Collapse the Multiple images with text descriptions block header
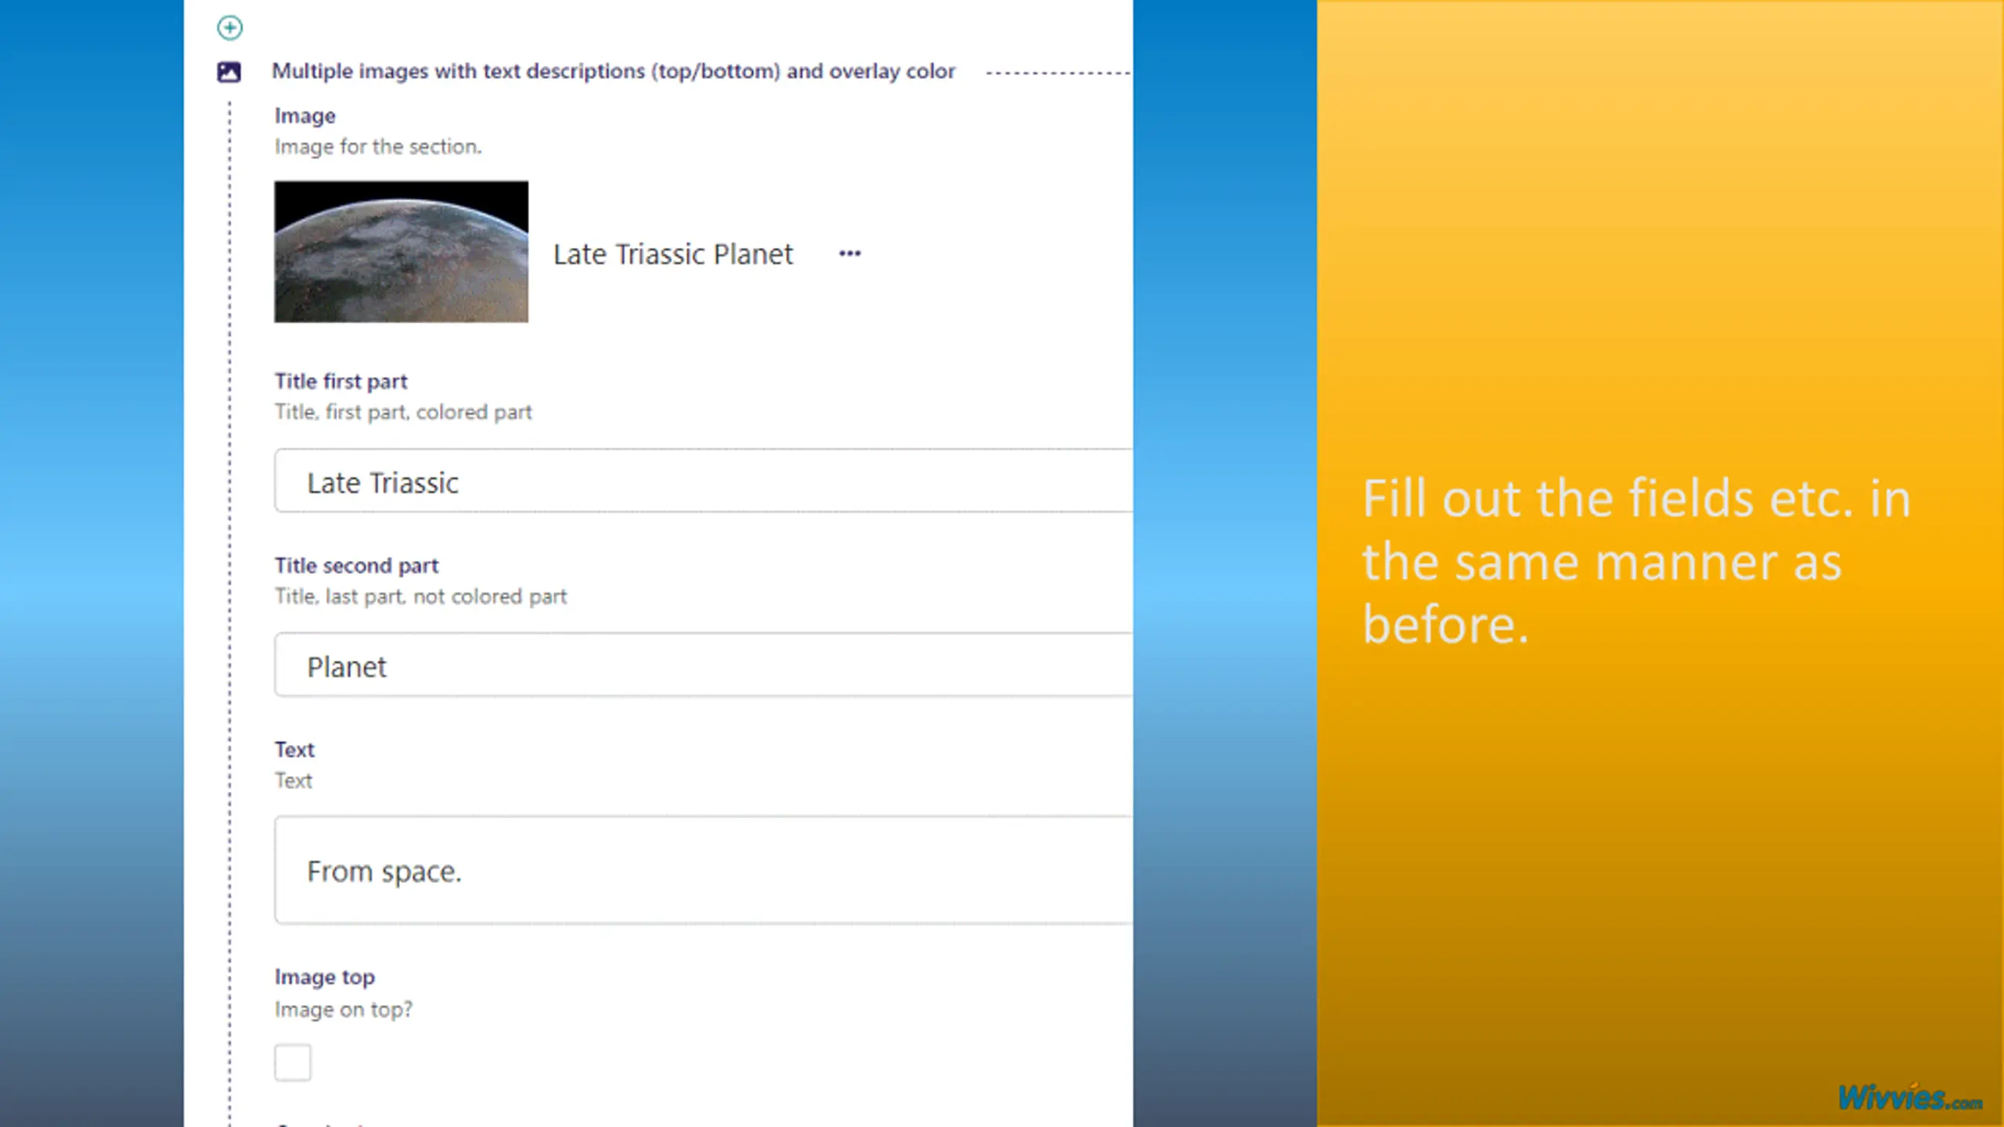This screenshot has height=1127, width=2004. click(613, 71)
